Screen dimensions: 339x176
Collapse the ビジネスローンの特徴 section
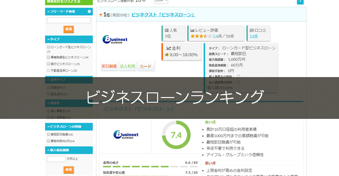[x=69, y=126]
